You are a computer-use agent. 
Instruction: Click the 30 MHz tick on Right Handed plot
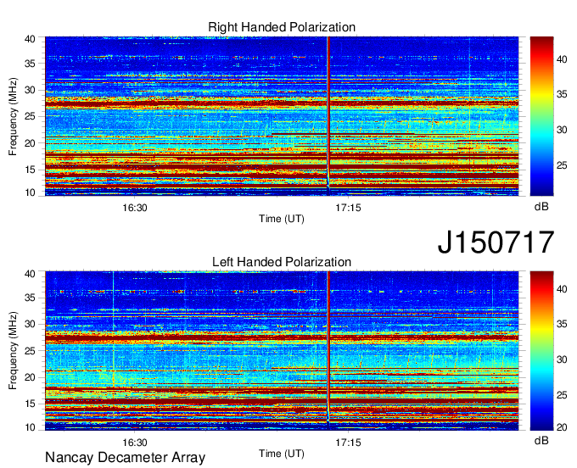coord(30,90)
